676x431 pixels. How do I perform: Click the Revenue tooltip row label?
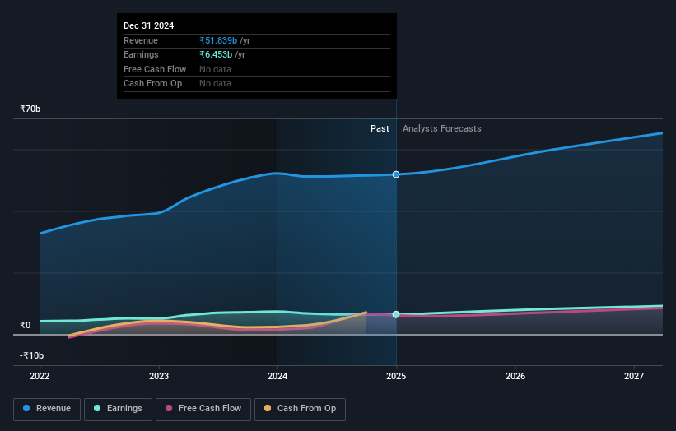pos(141,40)
